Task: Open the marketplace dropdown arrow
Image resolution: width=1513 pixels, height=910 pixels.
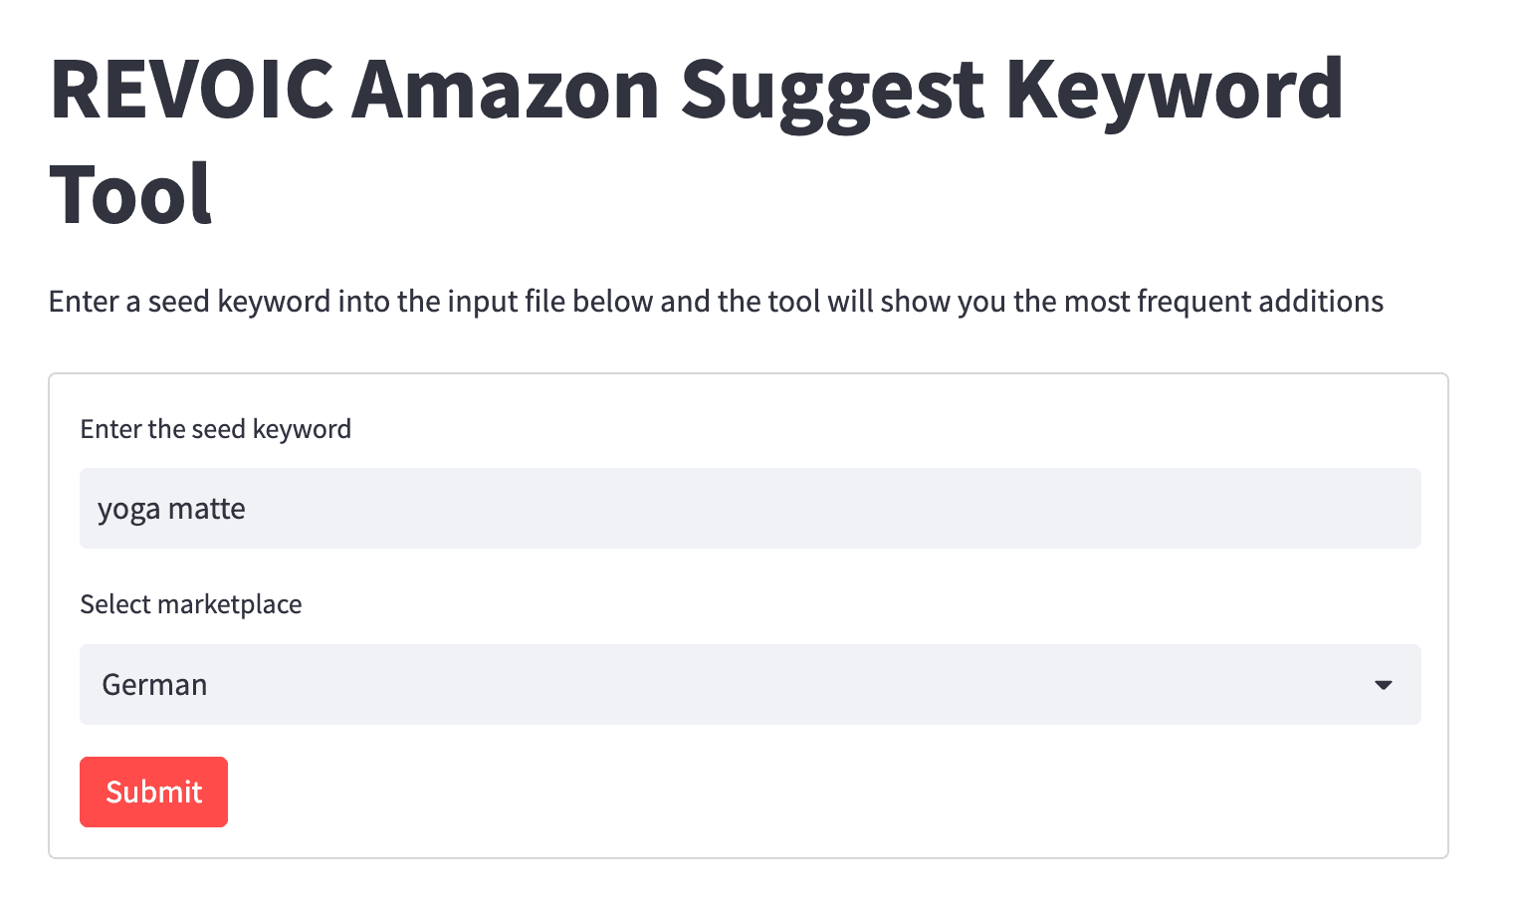Action: tap(1383, 685)
